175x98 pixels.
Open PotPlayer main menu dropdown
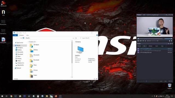139,15
